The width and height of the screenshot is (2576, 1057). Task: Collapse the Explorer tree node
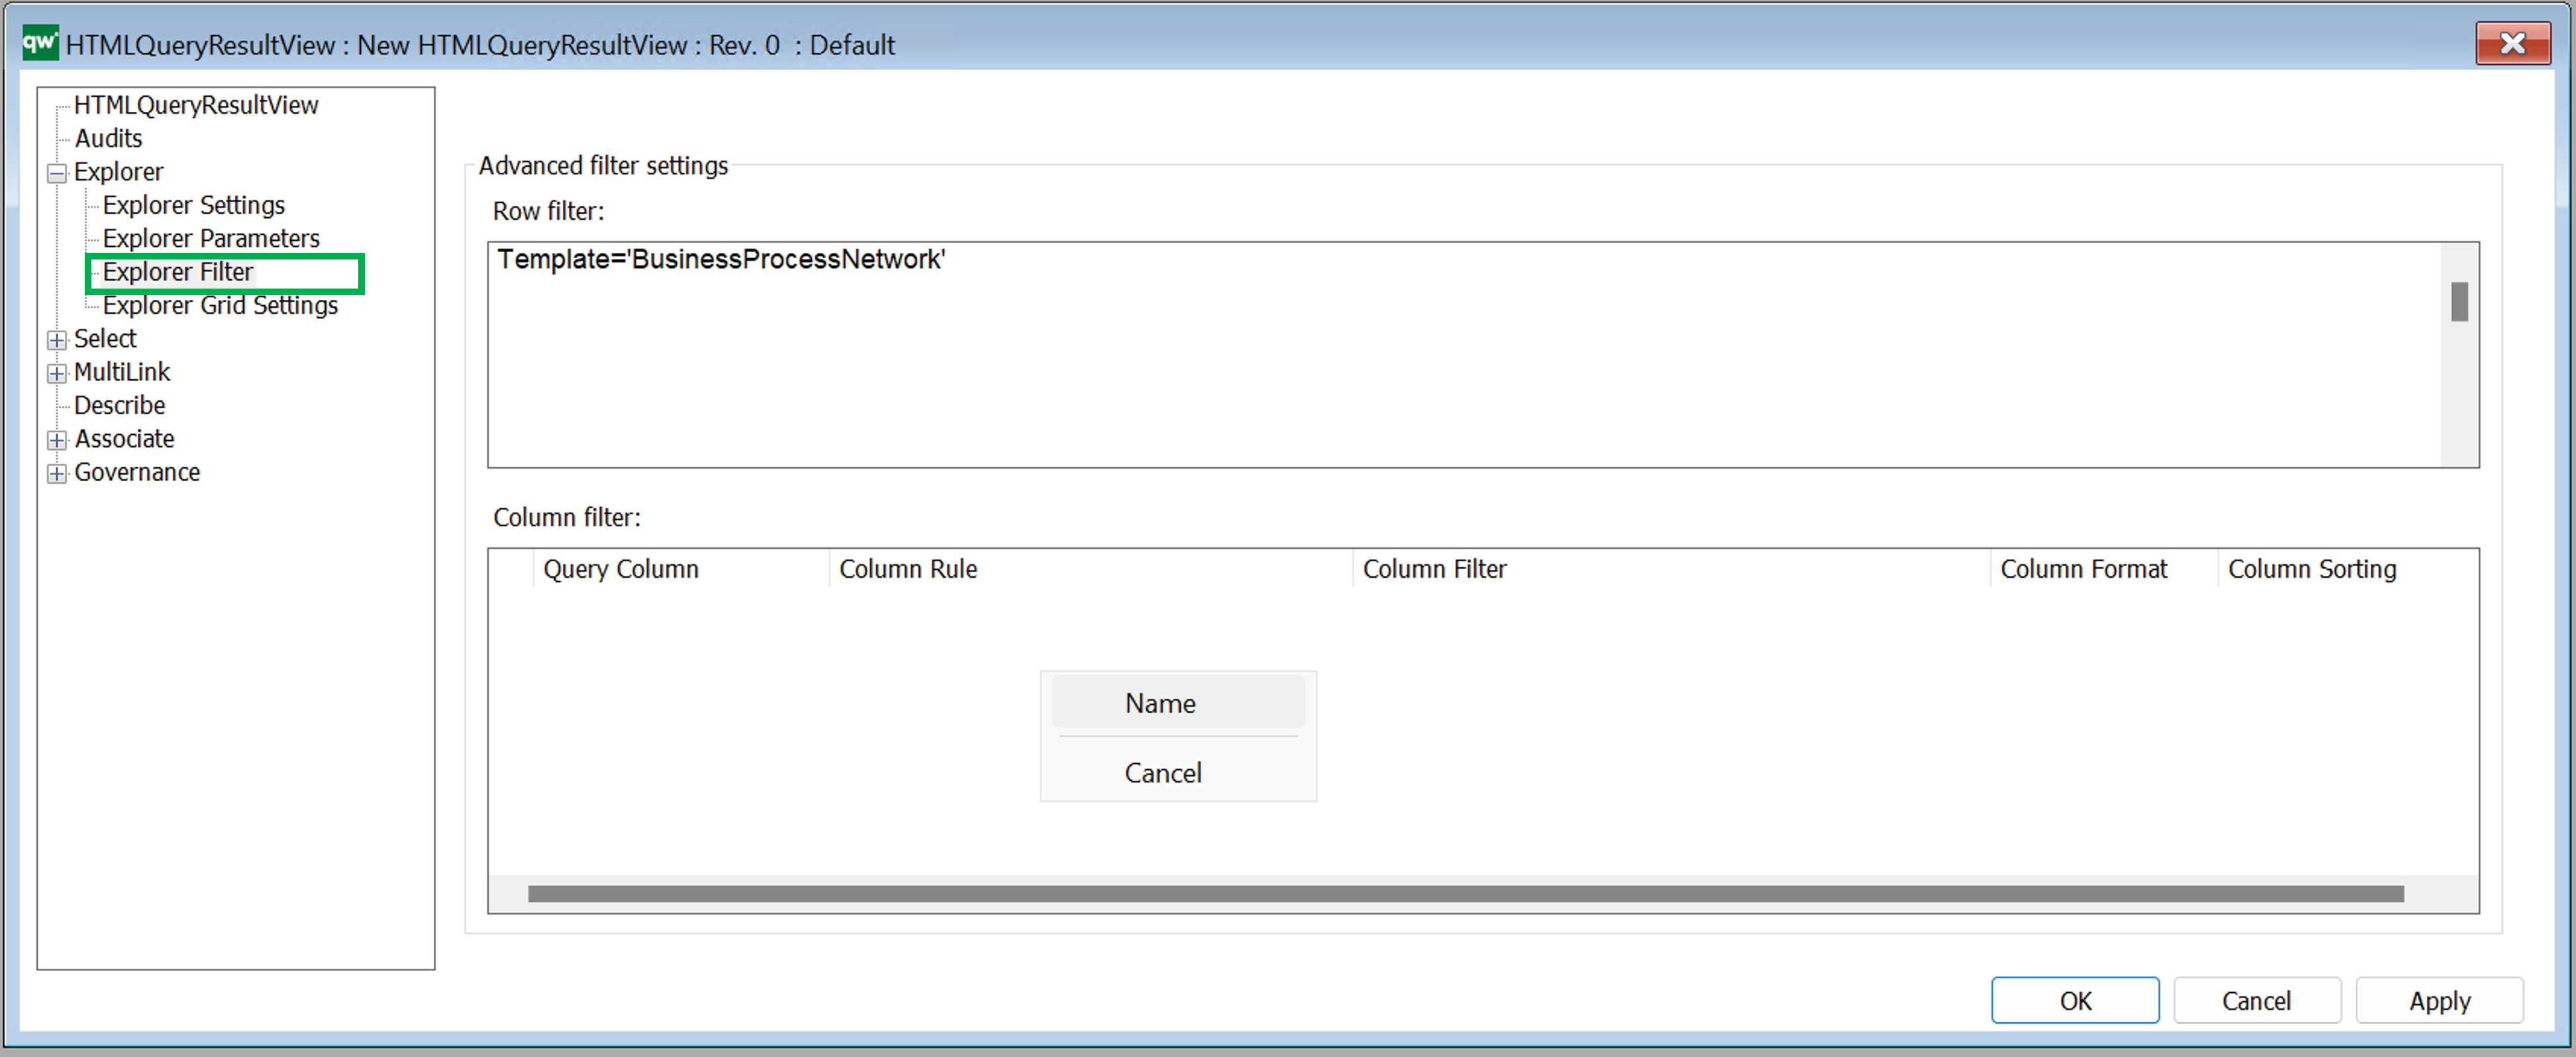point(57,173)
